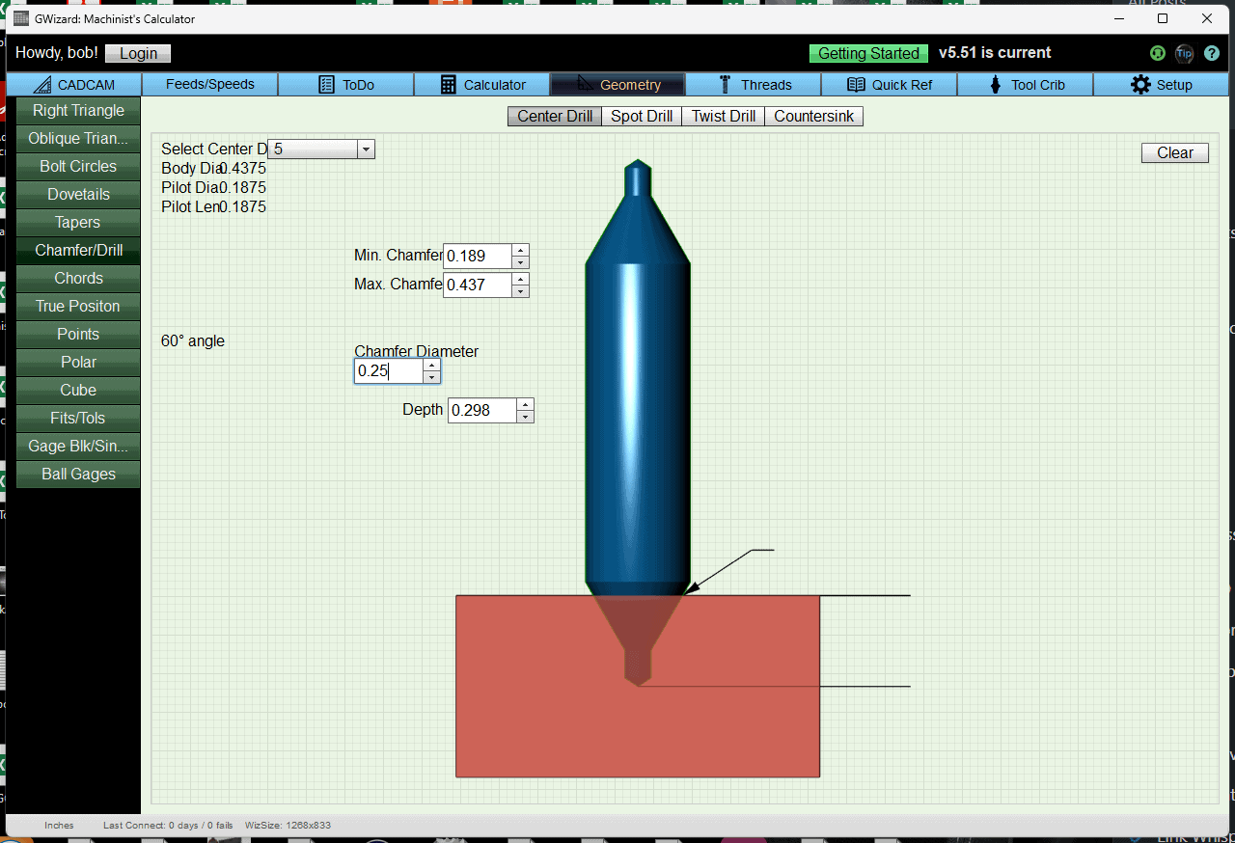Screen dimensions: 1235x843
Task: Click the Threads tap icon
Action: (727, 85)
